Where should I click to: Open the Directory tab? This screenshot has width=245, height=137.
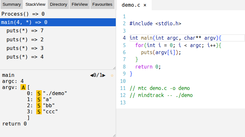tap(58, 4)
